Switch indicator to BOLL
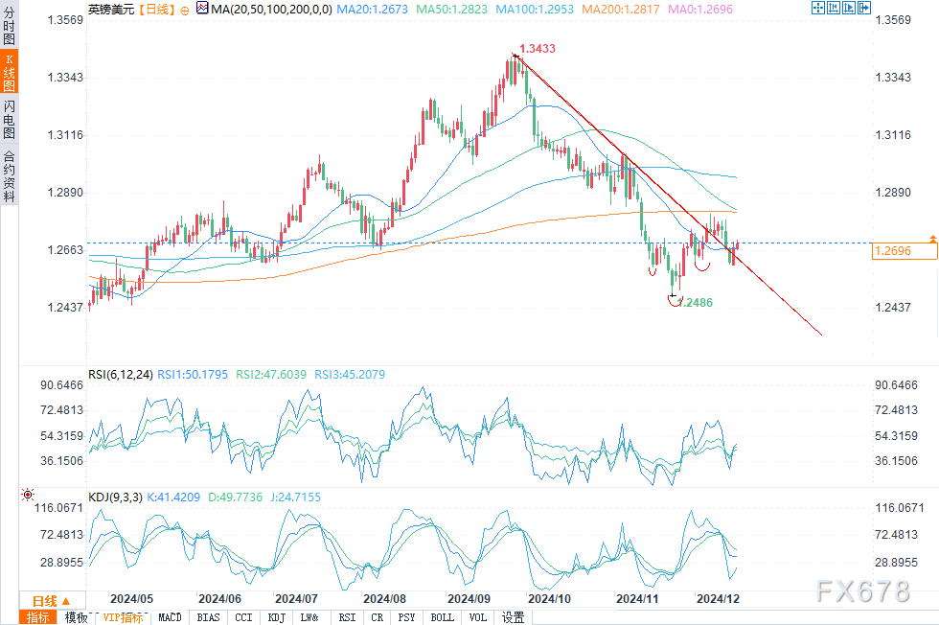 click(442, 617)
